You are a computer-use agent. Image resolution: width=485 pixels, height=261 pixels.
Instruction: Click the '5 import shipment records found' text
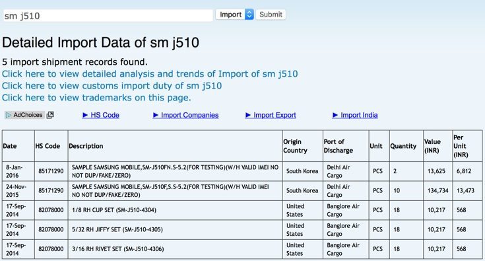pyautogui.click(x=75, y=62)
